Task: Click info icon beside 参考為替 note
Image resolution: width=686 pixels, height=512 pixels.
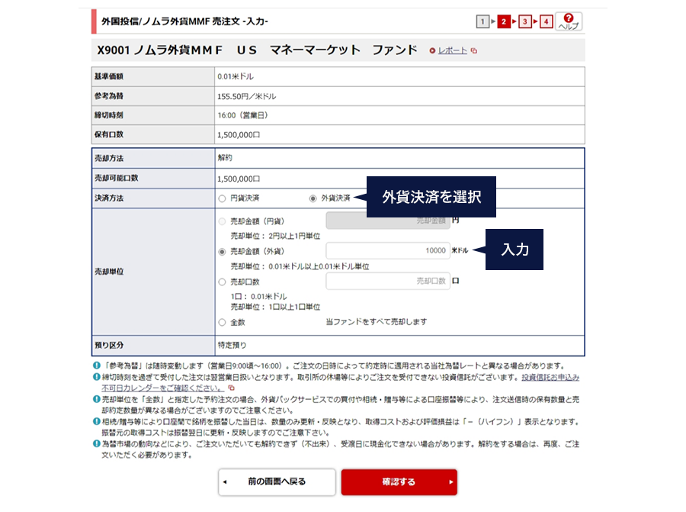Action: [x=97, y=365]
